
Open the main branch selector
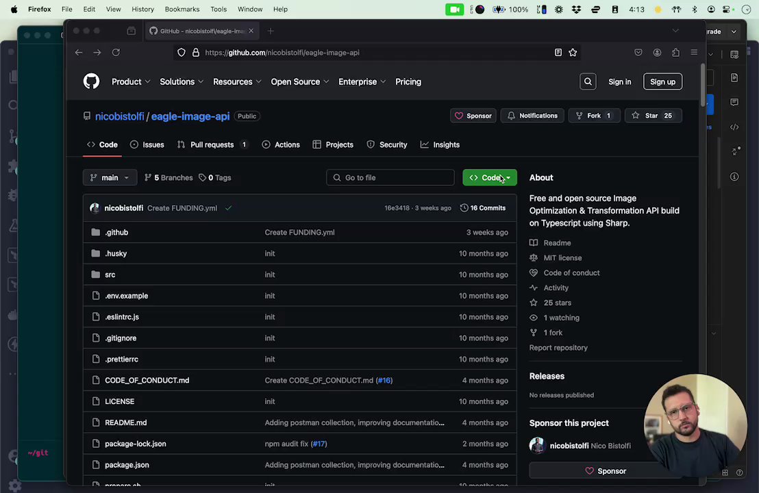point(110,177)
